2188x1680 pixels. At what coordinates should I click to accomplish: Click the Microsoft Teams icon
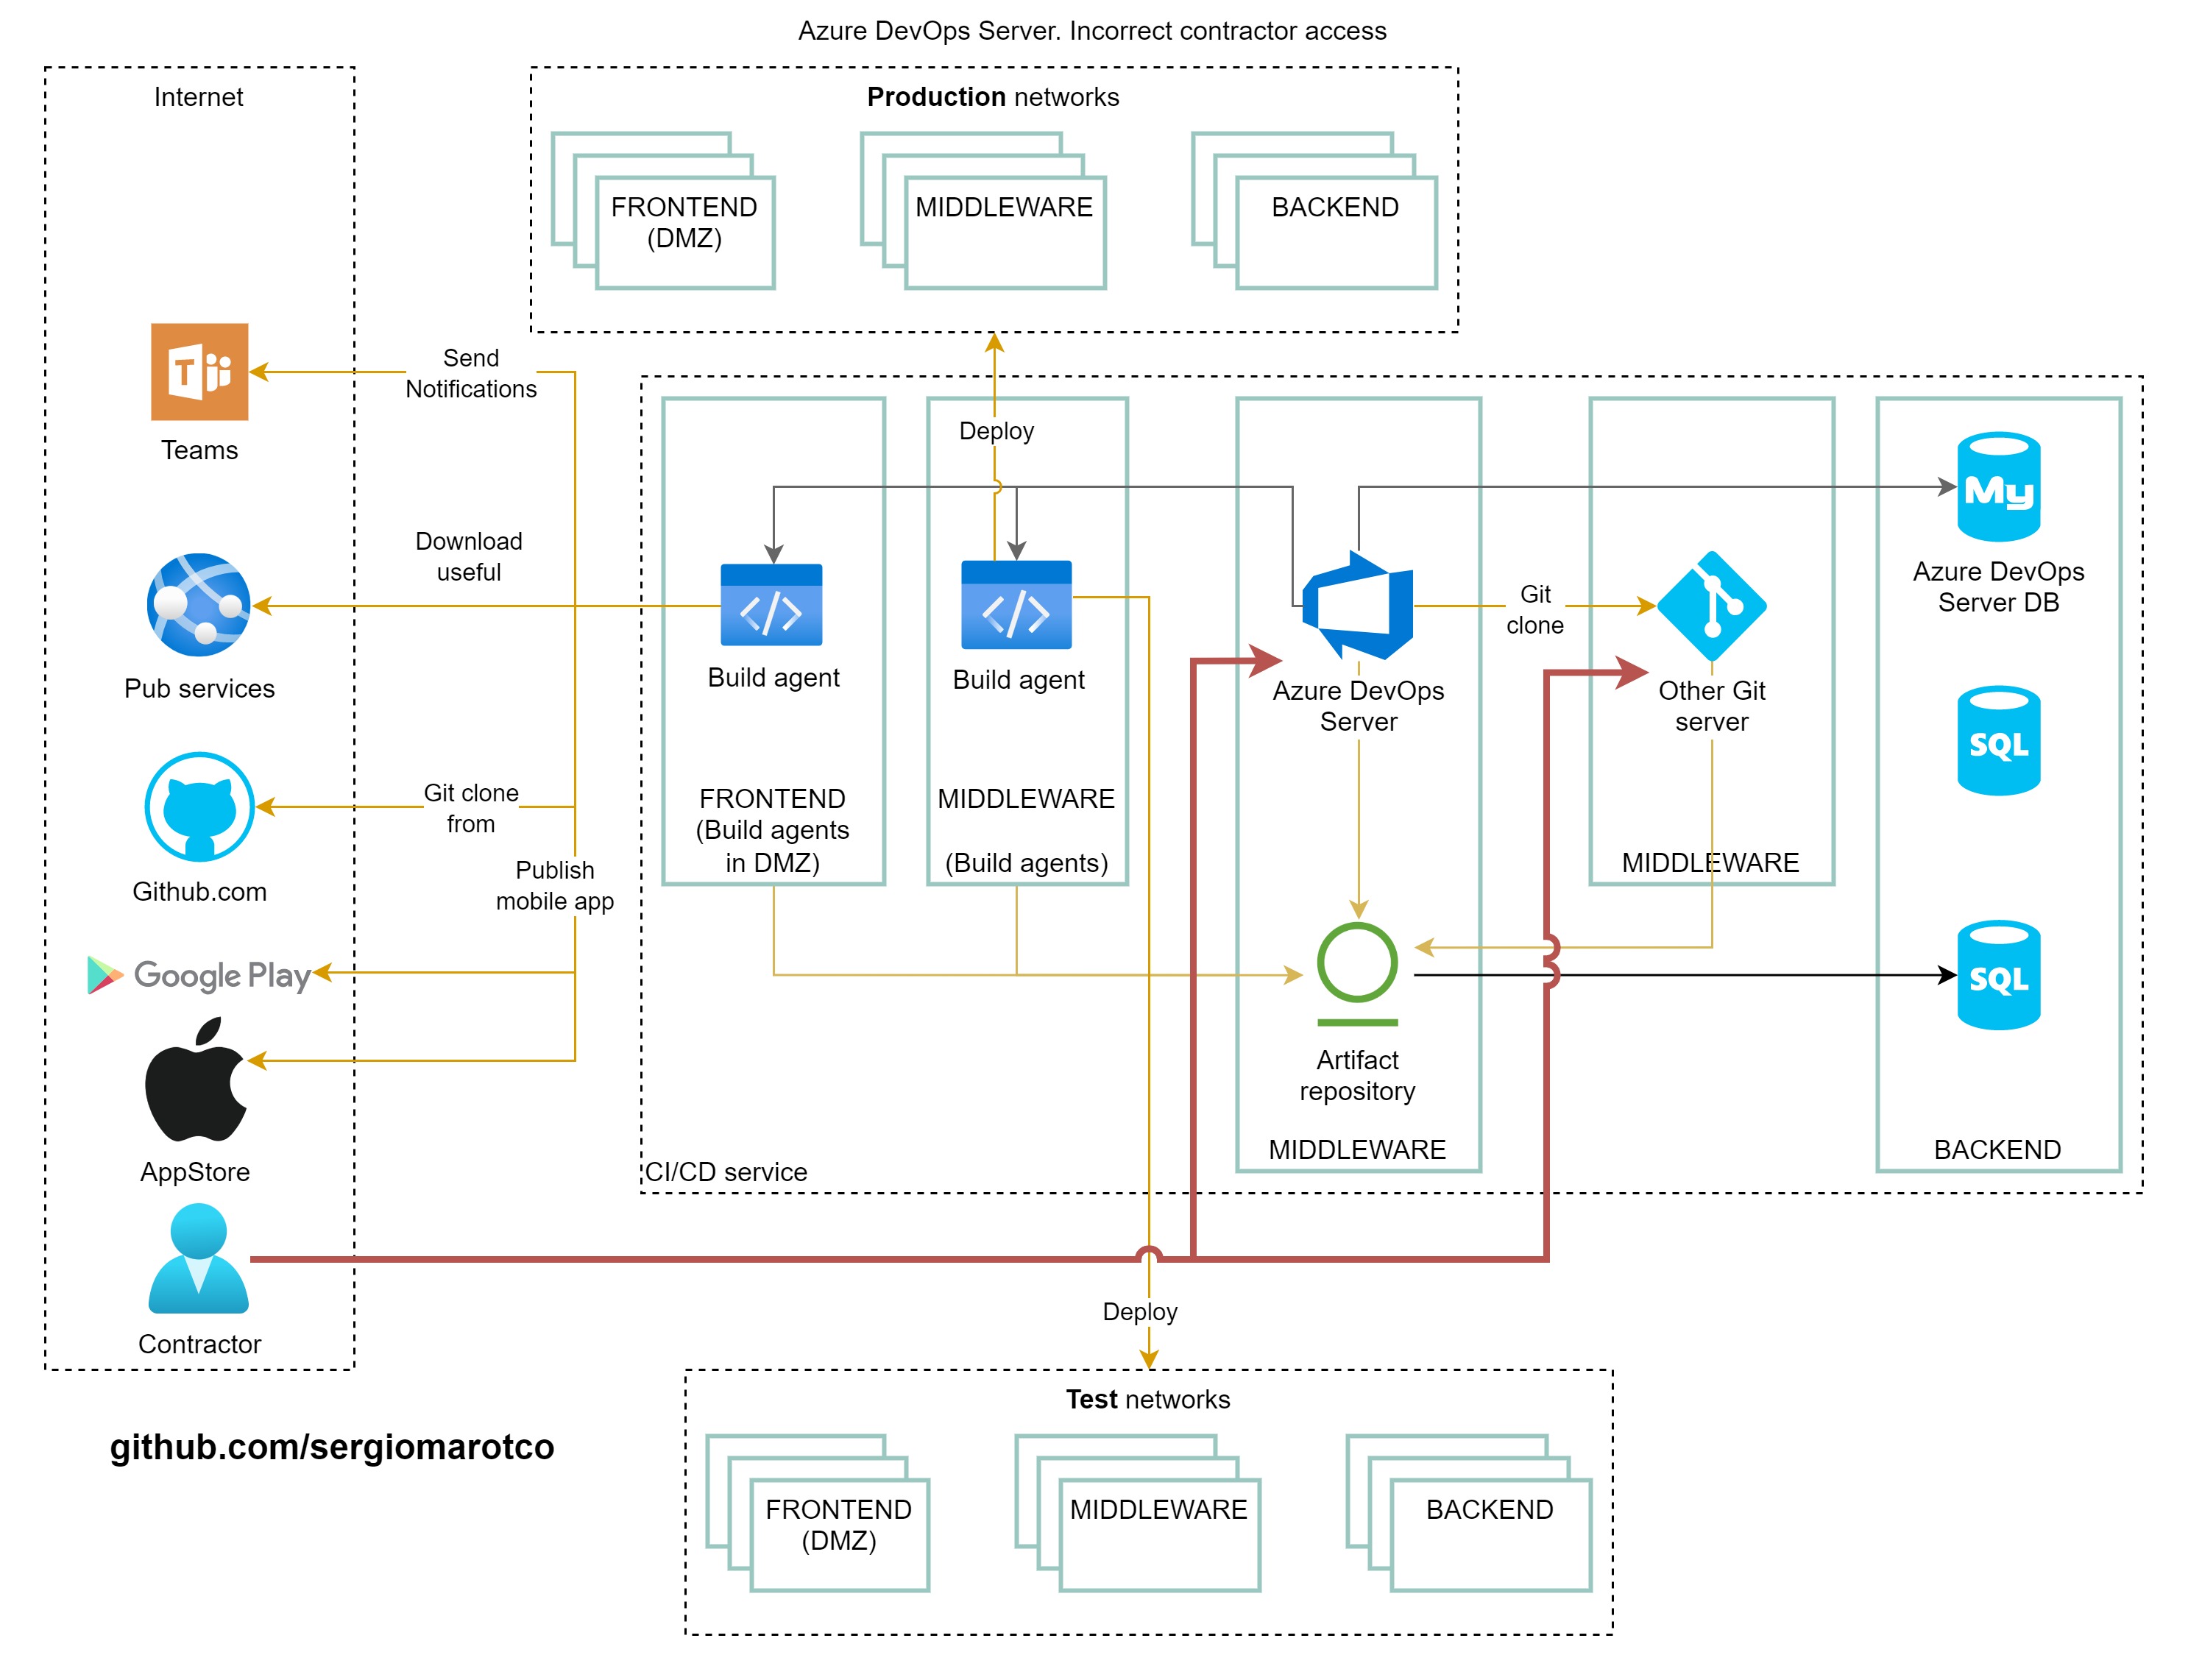tap(199, 371)
